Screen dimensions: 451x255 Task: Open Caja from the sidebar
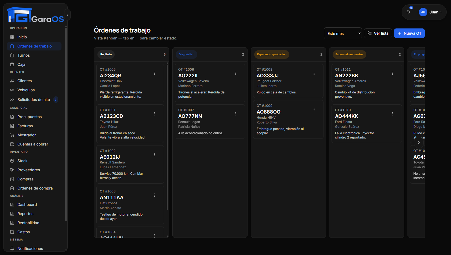pos(34,64)
